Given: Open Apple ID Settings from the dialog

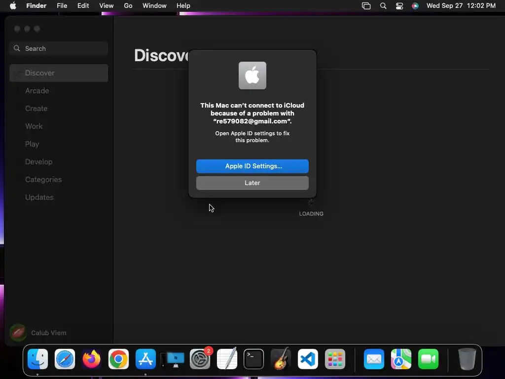Looking at the screenshot, I should point(252,166).
